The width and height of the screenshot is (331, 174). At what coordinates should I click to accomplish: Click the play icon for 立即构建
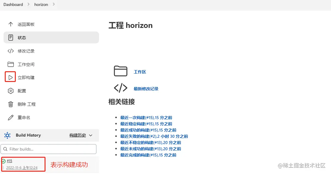10,77
